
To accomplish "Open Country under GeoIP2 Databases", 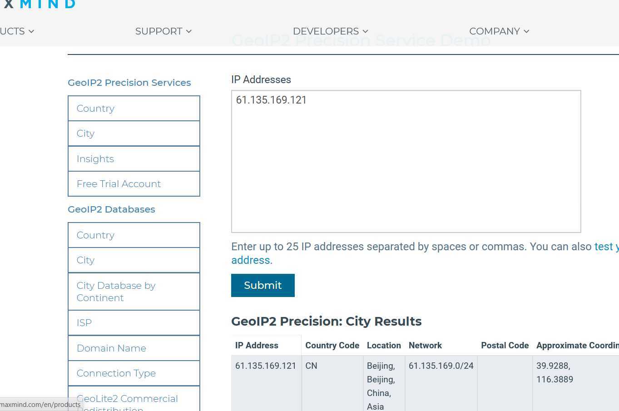I will pyautogui.click(x=134, y=235).
